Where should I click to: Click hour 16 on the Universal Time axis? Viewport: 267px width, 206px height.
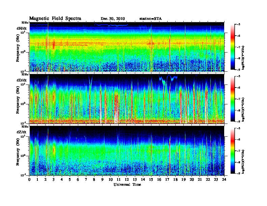pos(159,179)
